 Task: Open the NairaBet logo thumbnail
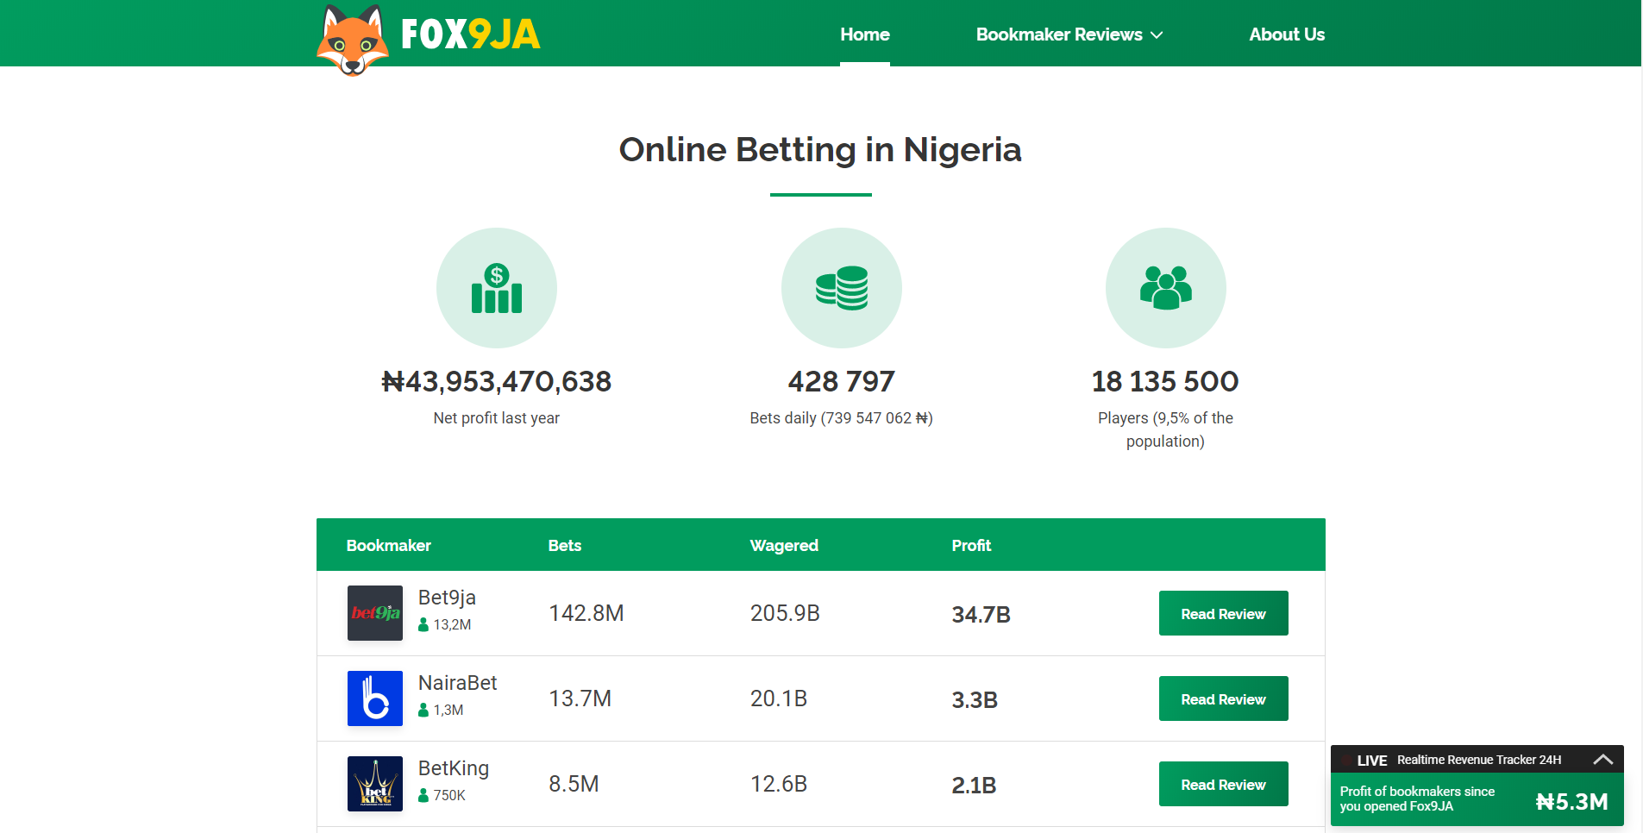tap(375, 698)
